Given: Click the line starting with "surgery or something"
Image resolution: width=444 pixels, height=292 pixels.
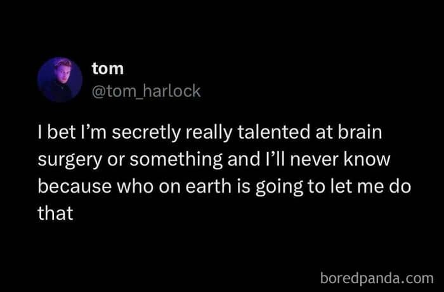Looking at the screenshot, I should [x=214, y=160].
